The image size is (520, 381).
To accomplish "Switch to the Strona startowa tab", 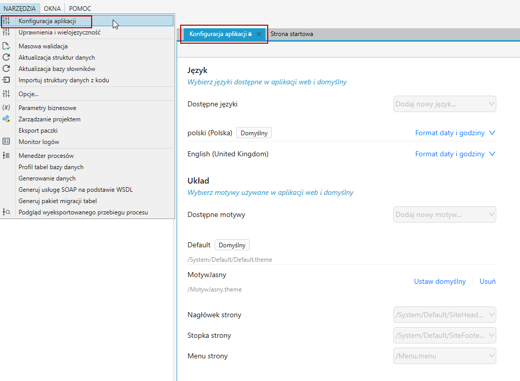I will [x=291, y=34].
